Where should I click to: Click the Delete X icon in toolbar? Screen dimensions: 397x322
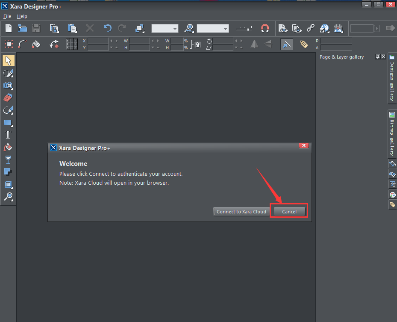(90, 28)
